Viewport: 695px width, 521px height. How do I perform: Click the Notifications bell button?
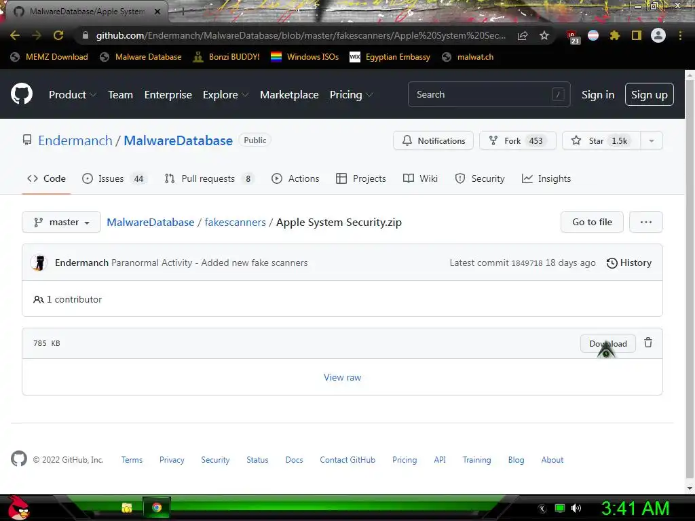pyautogui.click(x=433, y=140)
